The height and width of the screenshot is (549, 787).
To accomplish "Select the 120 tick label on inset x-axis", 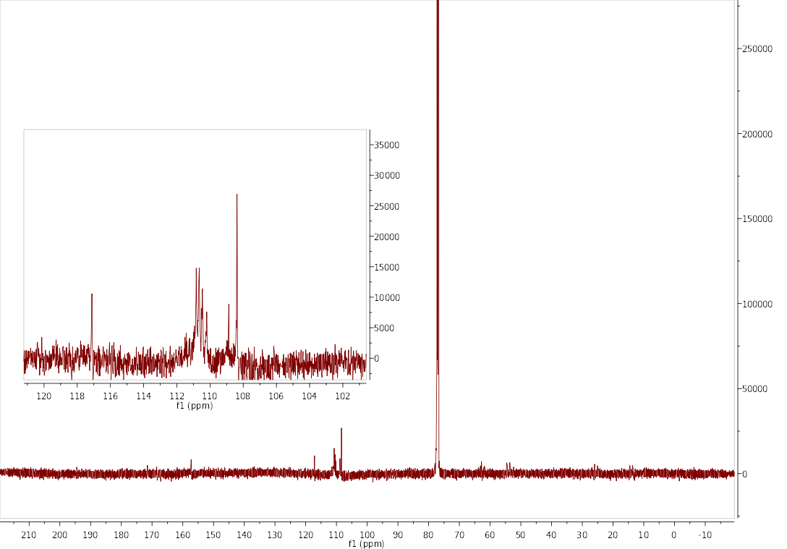I will click(x=44, y=396).
